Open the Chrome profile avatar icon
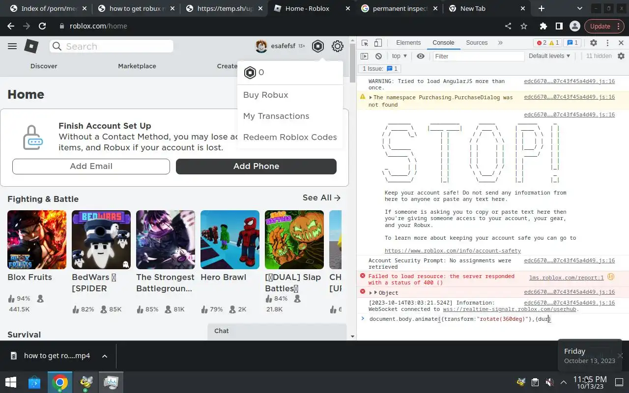 tap(574, 26)
